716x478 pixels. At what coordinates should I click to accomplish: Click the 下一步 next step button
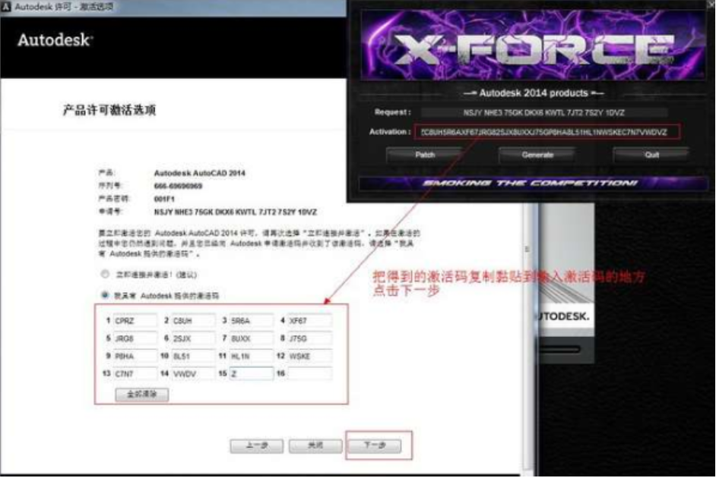375,445
